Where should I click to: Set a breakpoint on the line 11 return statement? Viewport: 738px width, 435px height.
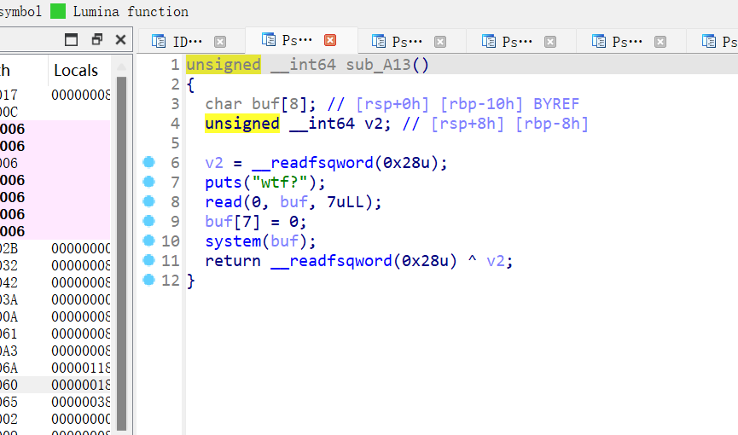[149, 260]
